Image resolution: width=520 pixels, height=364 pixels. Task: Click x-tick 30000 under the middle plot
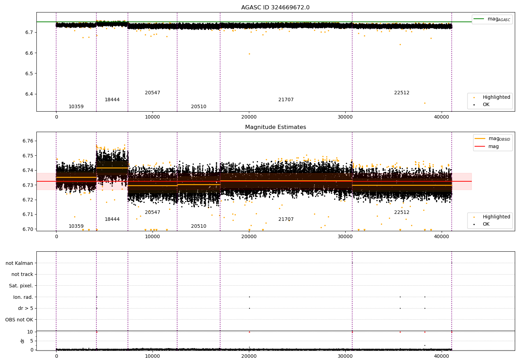[345, 237]
